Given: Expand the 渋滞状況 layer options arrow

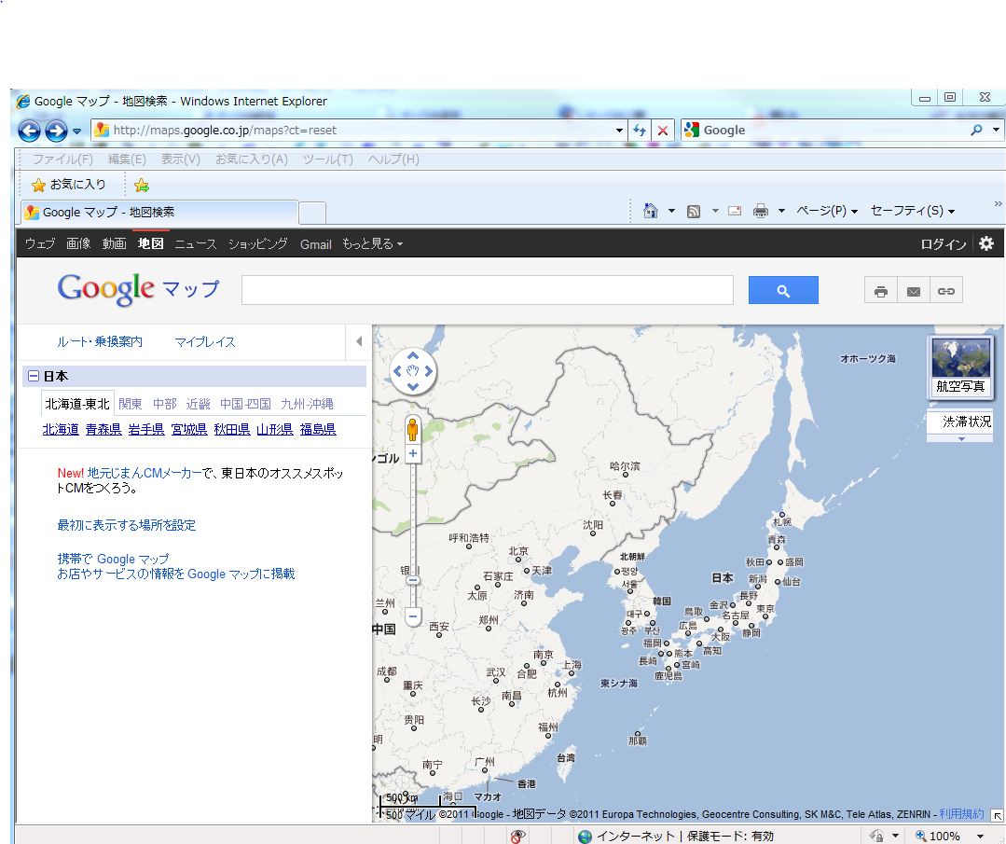Looking at the screenshot, I should (961, 439).
